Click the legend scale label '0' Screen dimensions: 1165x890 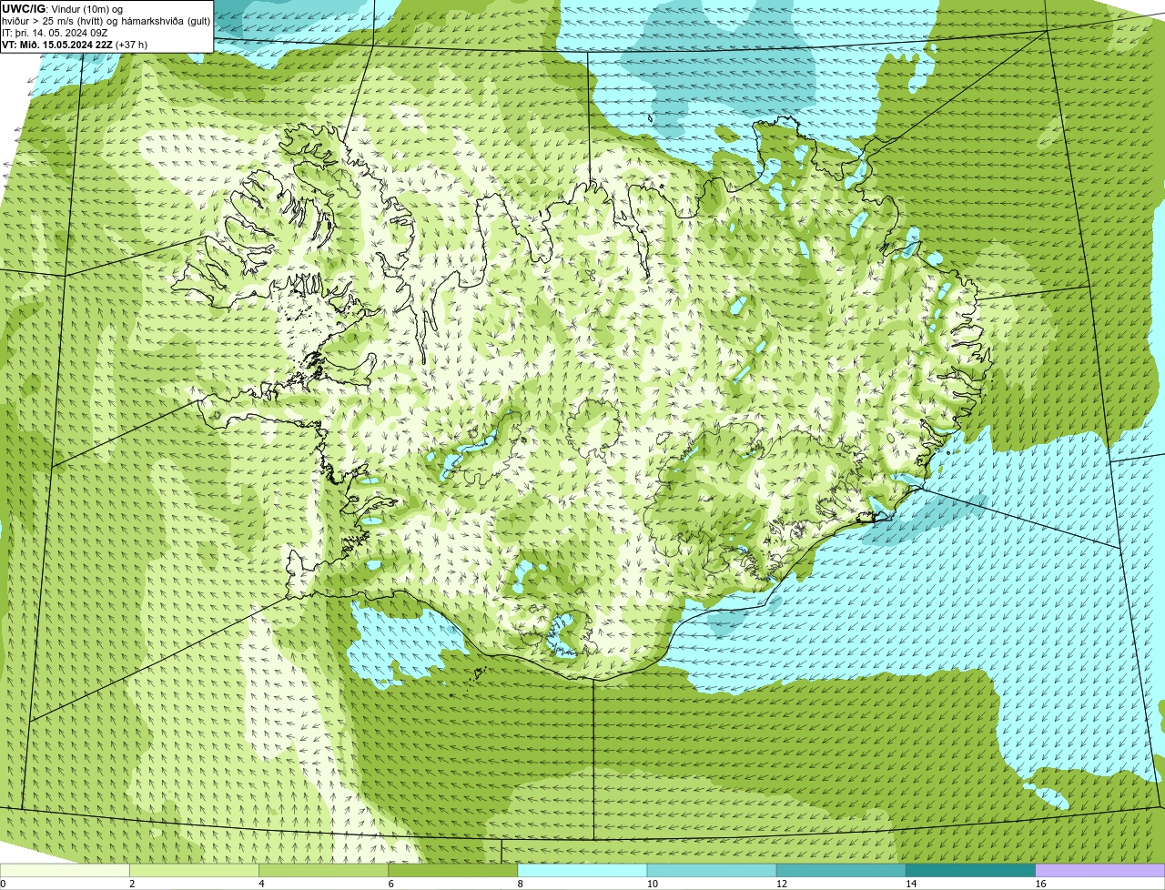point(3,884)
